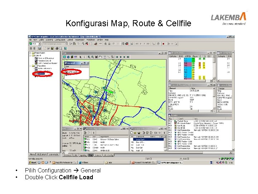This screenshot has width=258, height=194.
Task: Click the Open folder icon in Command Sequence toolbar
Action: [x=135, y=133]
